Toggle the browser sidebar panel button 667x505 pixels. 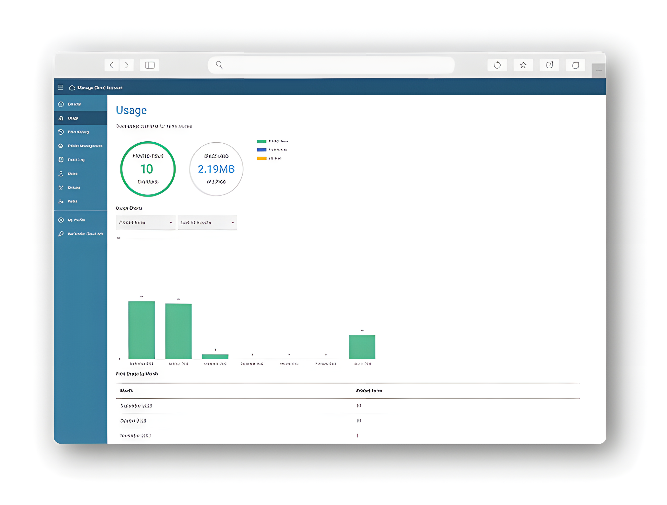click(150, 65)
